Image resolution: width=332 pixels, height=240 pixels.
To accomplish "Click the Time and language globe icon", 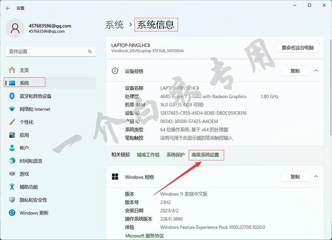I will click(x=12, y=161).
